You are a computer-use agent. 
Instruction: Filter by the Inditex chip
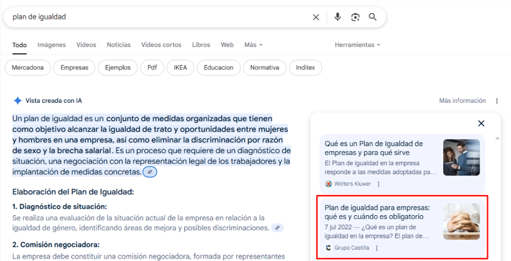click(305, 68)
